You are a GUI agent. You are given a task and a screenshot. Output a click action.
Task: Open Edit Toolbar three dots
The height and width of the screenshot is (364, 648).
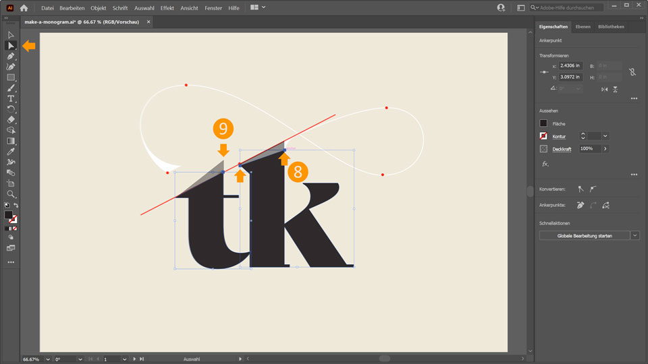[x=11, y=262]
